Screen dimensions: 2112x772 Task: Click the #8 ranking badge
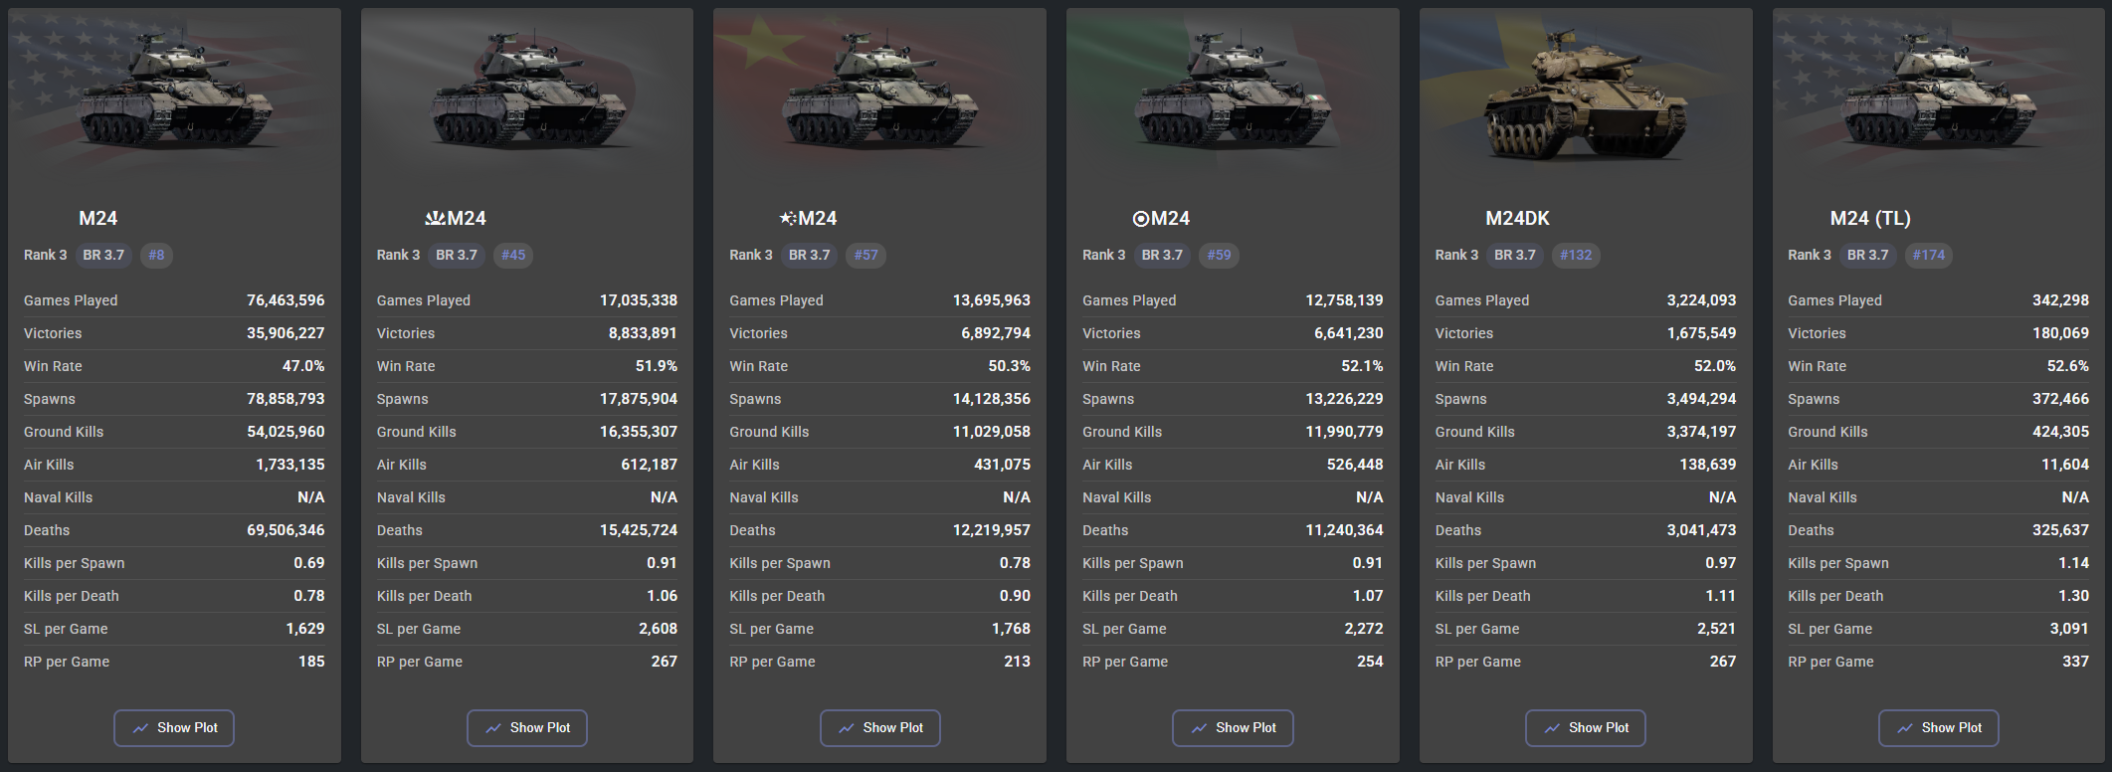[x=156, y=255]
